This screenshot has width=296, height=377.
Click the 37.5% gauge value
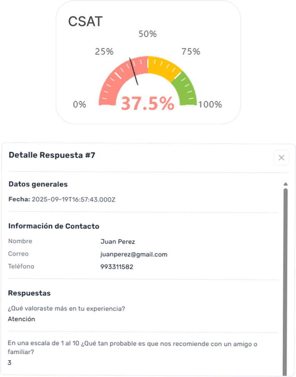(147, 104)
